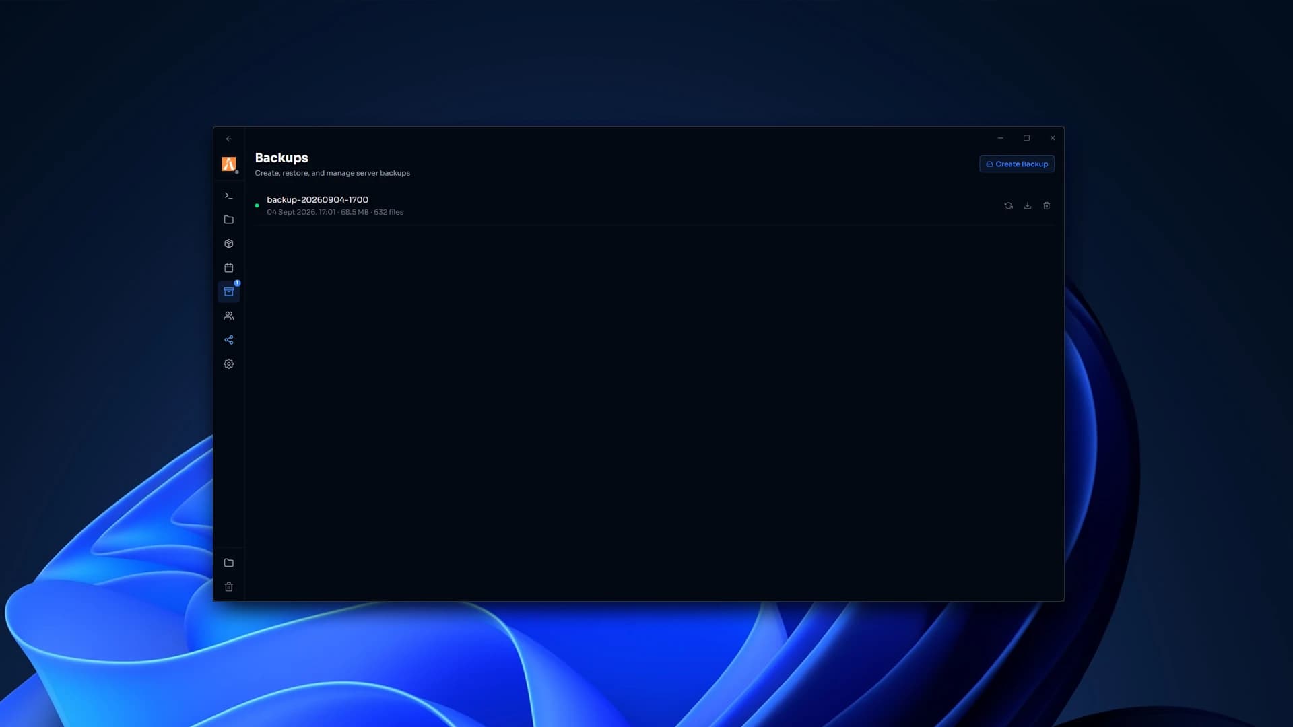Image resolution: width=1293 pixels, height=727 pixels.
Task: Click the backup details text "04 Sept 2026, 17:01"
Action: click(301, 212)
